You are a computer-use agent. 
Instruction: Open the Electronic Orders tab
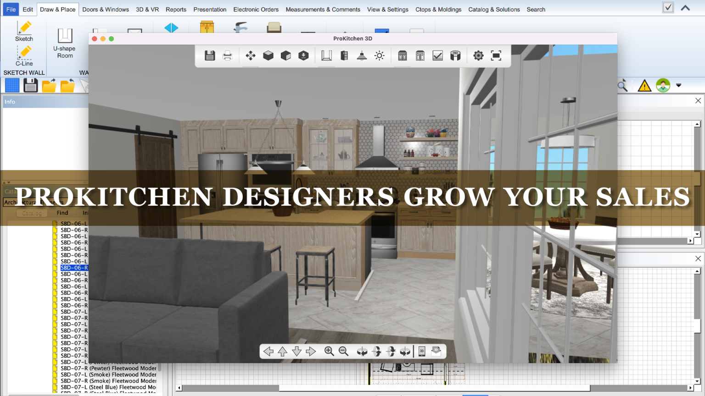click(x=256, y=9)
